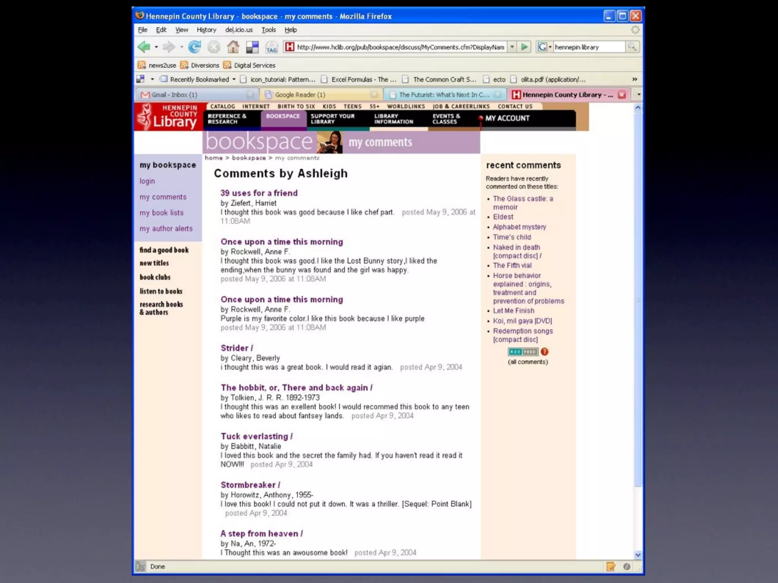Viewport: 778px width, 583px height.
Task: Click search magnifier in search box
Action: (x=632, y=47)
